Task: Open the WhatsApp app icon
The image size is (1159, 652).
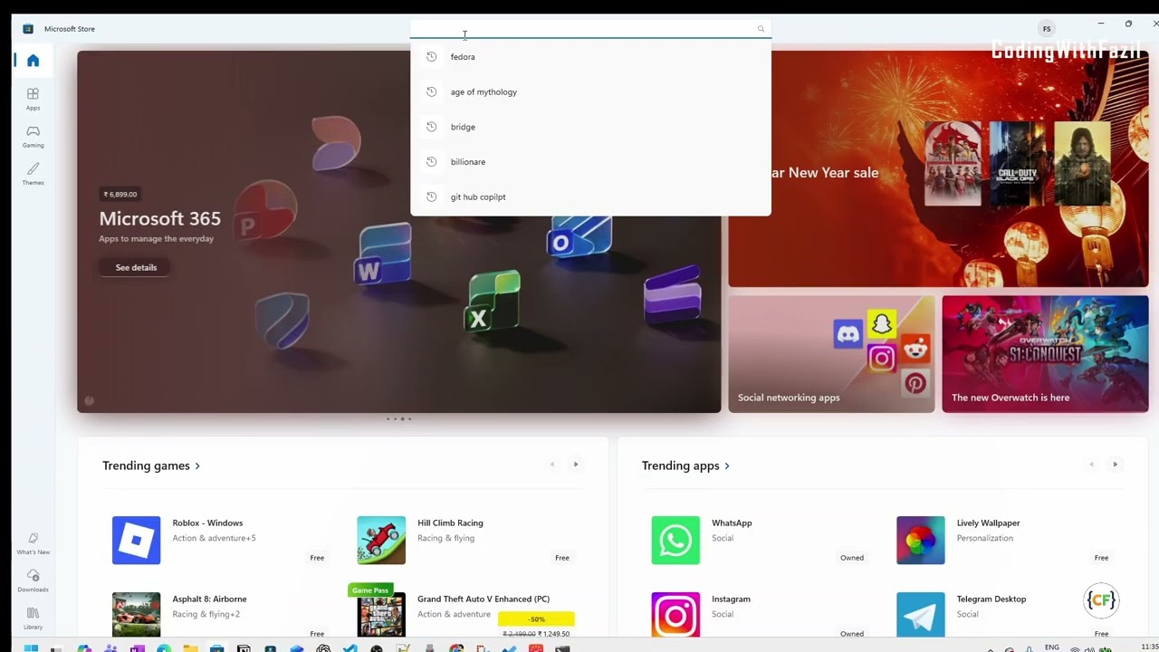Action: point(675,541)
